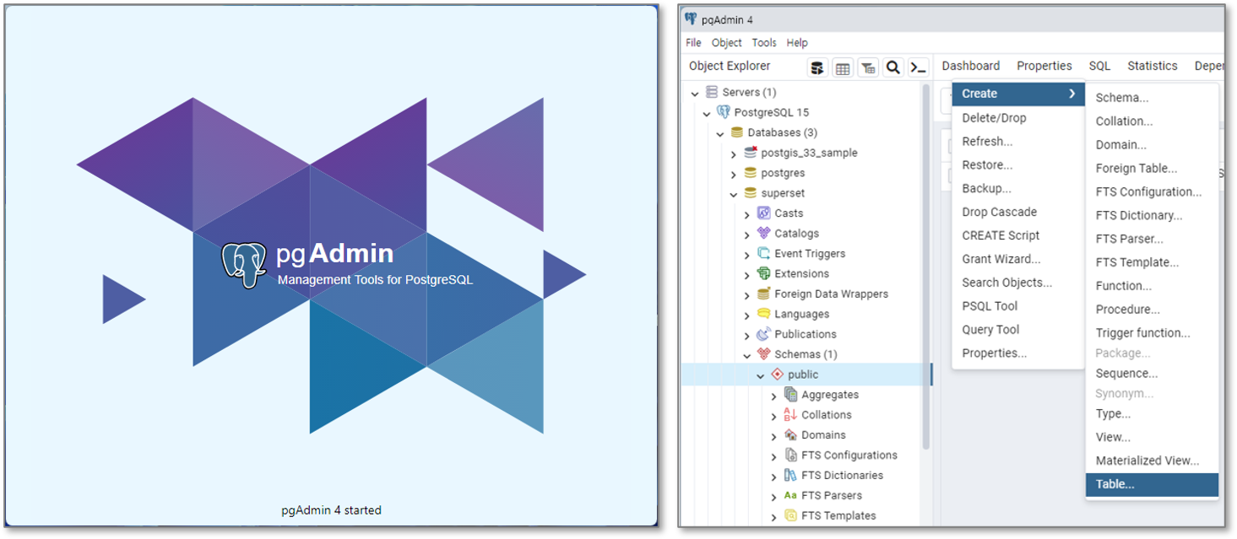Expand the Extensions node arrow
The width and height of the screenshot is (1237, 539).
tap(747, 274)
